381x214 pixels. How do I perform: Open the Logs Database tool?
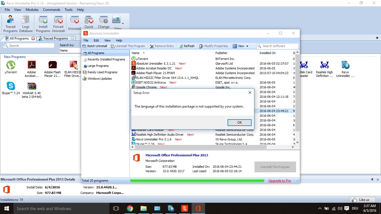[x=26, y=23]
